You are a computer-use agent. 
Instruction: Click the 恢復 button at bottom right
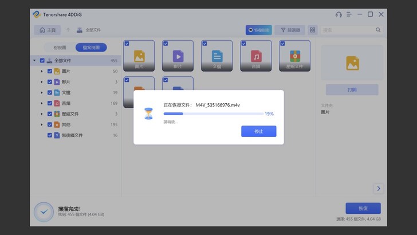363,209
